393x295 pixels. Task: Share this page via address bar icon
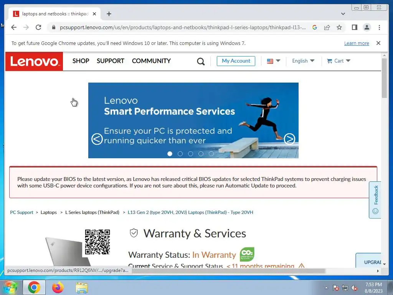pyautogui.click(x=327, y=27)
